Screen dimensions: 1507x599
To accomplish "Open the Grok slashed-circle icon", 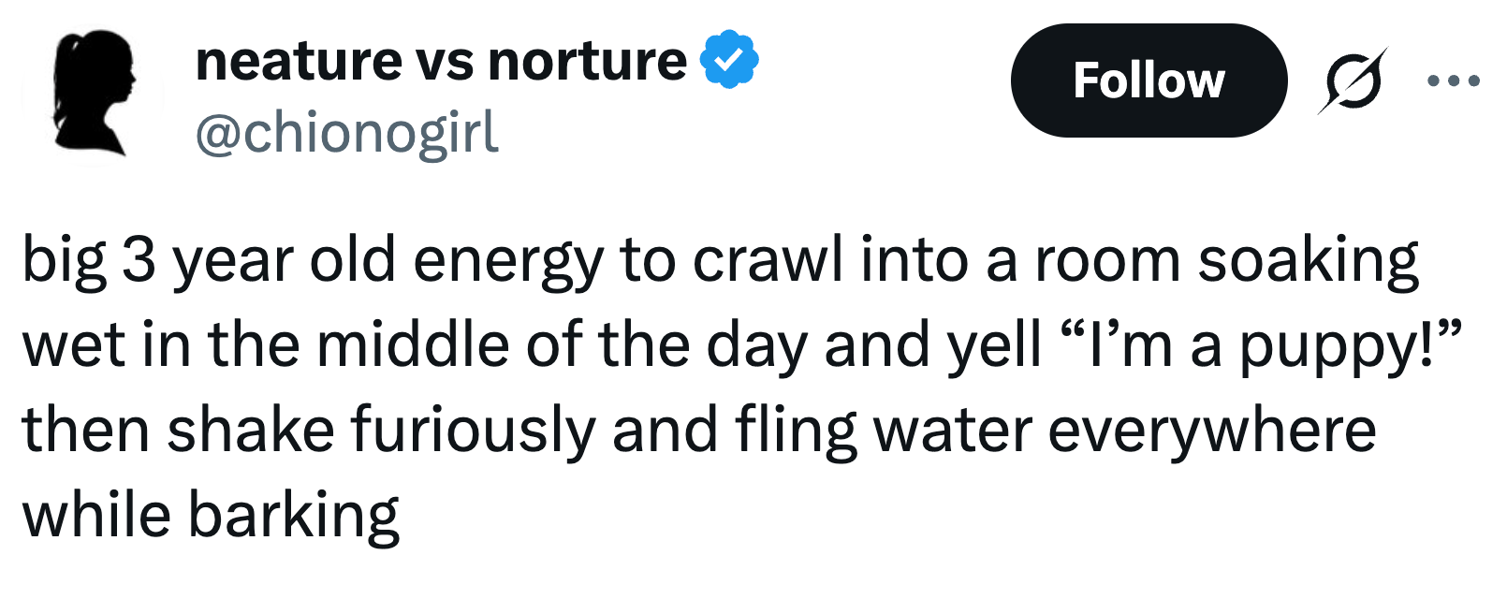I will point(1352,81).
